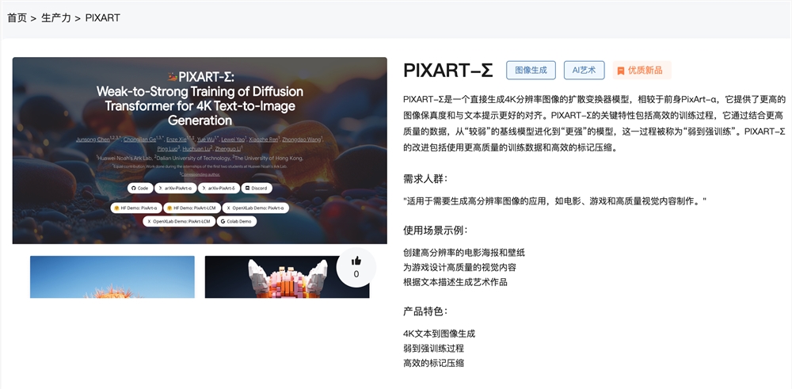The image size is (792, 389).
Task: Click the PIXART breadcrumb entry
Action: coord(102,18)
